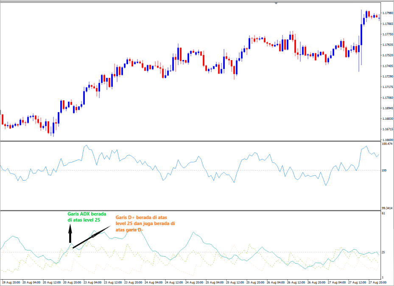This screenshot has height=286, width=394.
Task: Select the 23 Aug 20:00 time label
Action: (133, 283)
